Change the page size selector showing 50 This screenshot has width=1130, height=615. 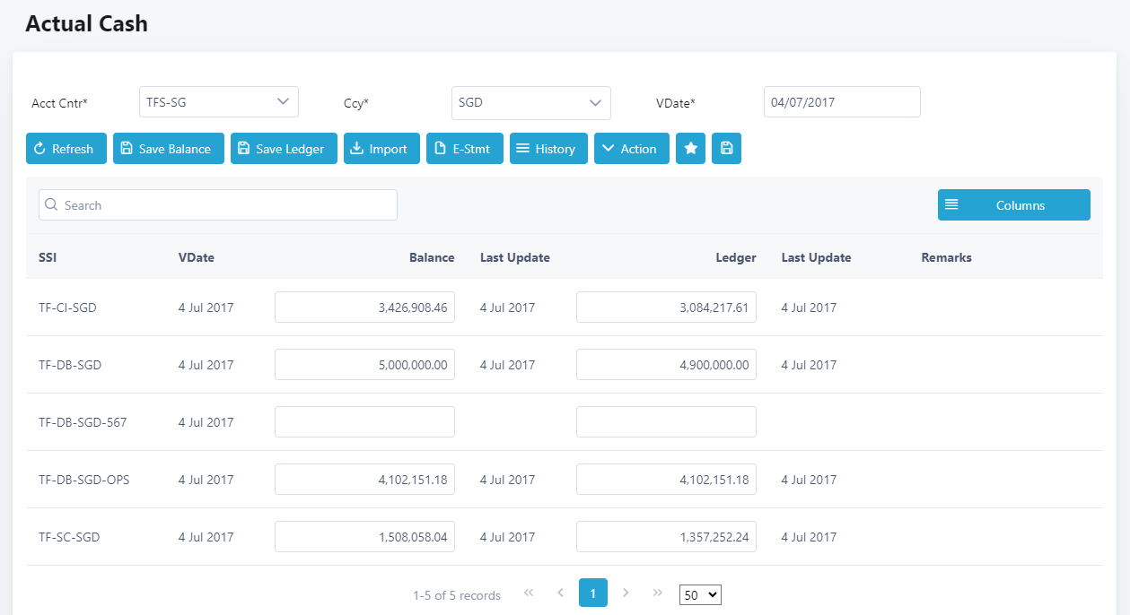tap(700, 594)
